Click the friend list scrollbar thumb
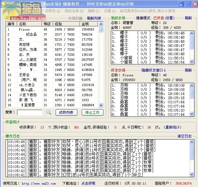The height and width of the screenshot is (187, 198). tap(101, 29)
